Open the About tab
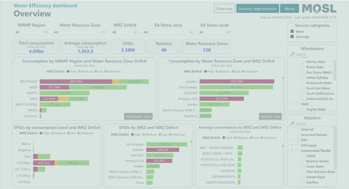The width and height of the screenshot is (349, 189). click(x=289, y=8)
